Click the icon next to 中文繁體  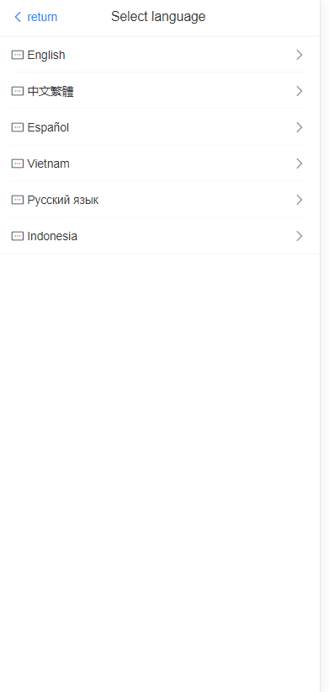coord(17,91)
